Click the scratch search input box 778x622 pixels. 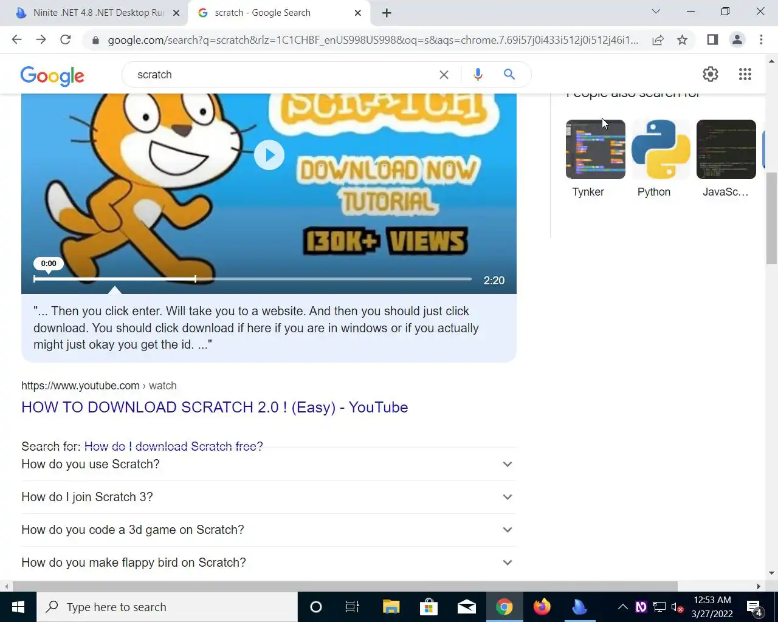[x=283, y=75]
